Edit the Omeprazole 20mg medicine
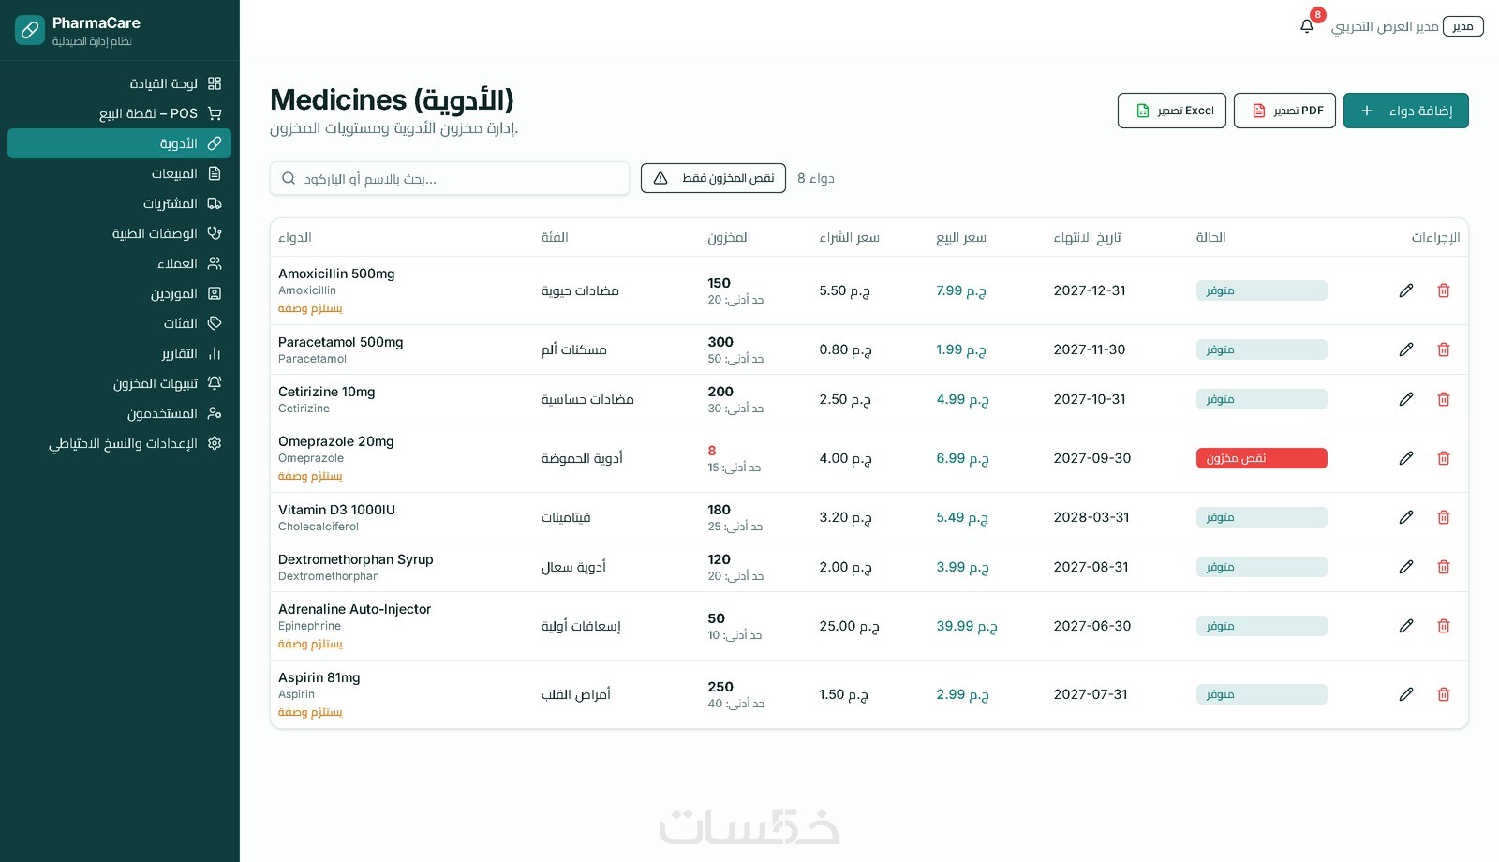1499x862 pixels. (1406, 458)
